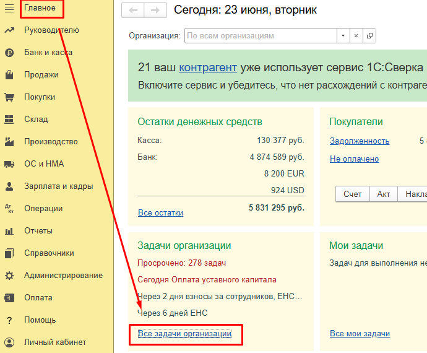Open the Покупки section

(x=40, y=97)
